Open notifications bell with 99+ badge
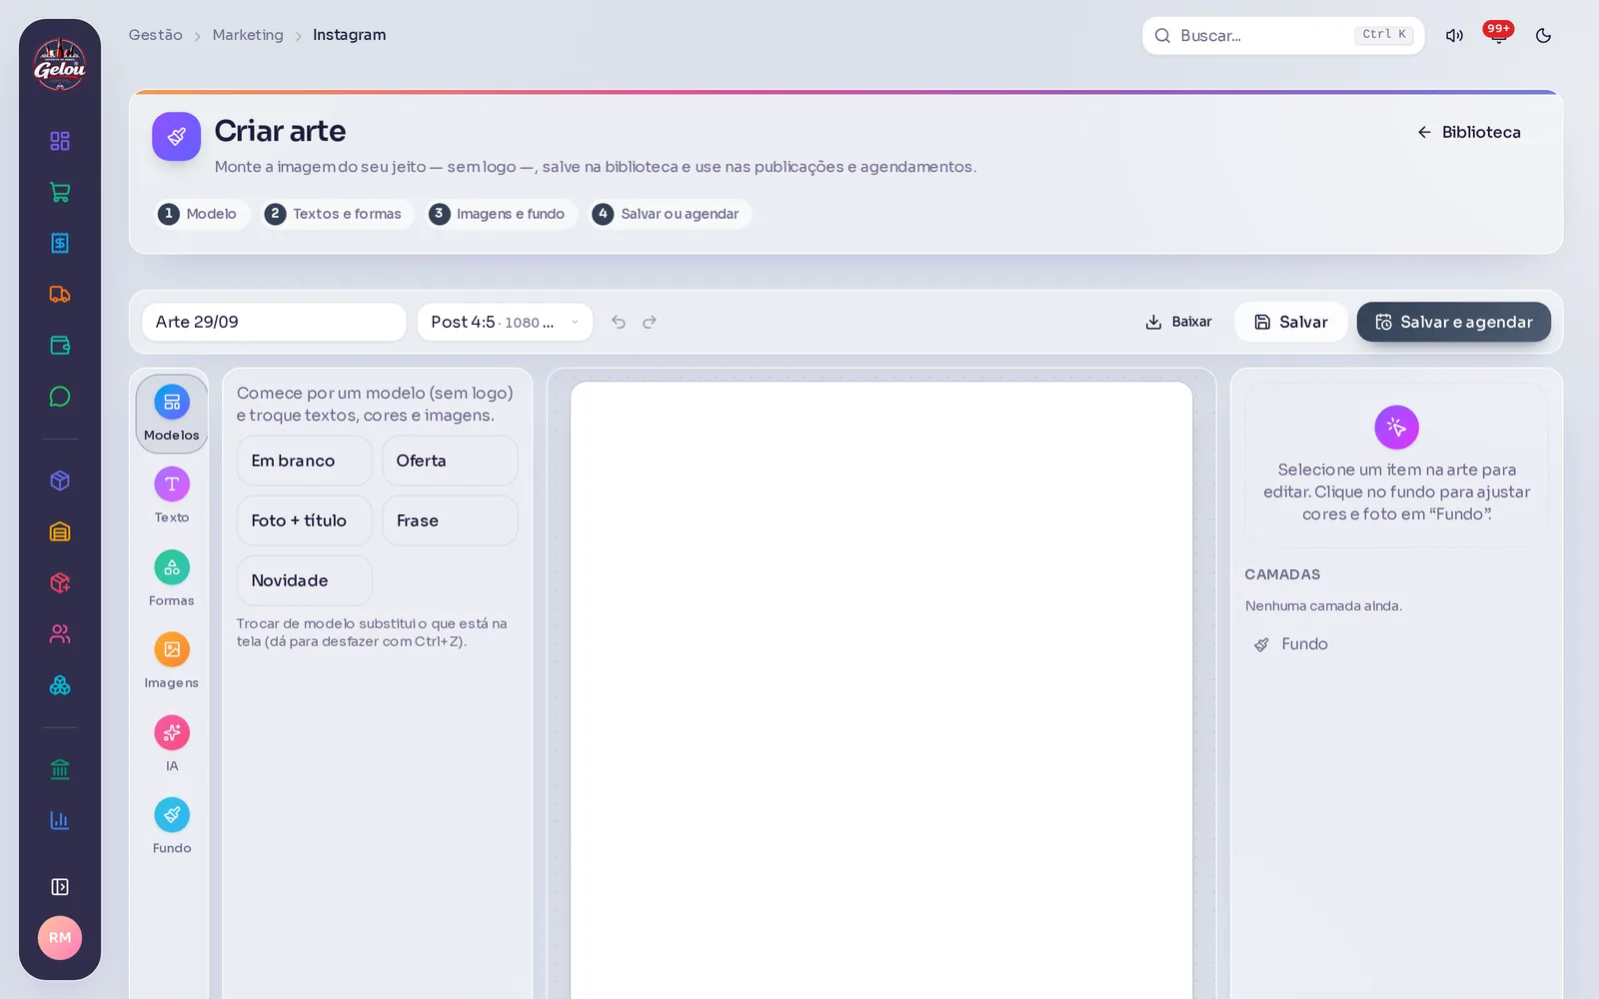Viewport: 1599px width, 999px height. coord(1498,35)
